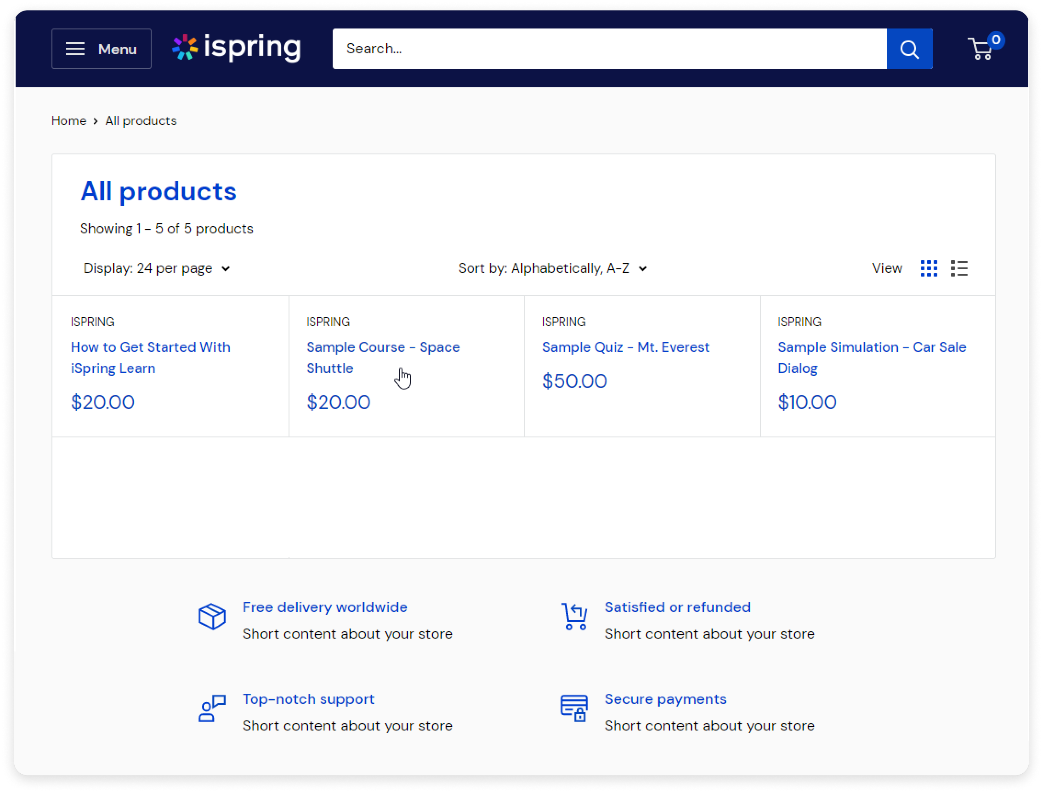Viewport: 1043px width, 793px height.
Task: Click the iSpring logo
Action: click(x=236, y=48)
